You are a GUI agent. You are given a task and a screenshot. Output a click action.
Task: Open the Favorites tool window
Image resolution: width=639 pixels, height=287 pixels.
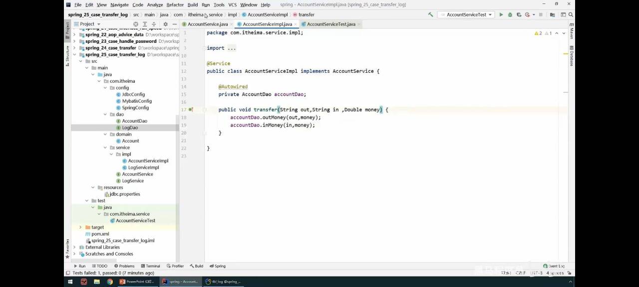pyautogui.click(x=68, y=248)
